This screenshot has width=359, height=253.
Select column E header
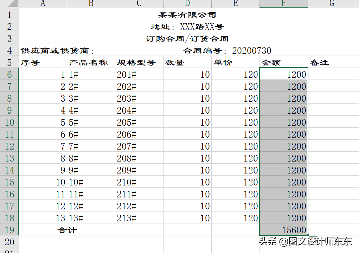point(235,4)
